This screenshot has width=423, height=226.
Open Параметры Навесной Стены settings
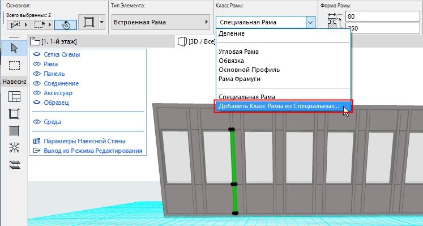[x=84, y=141]
